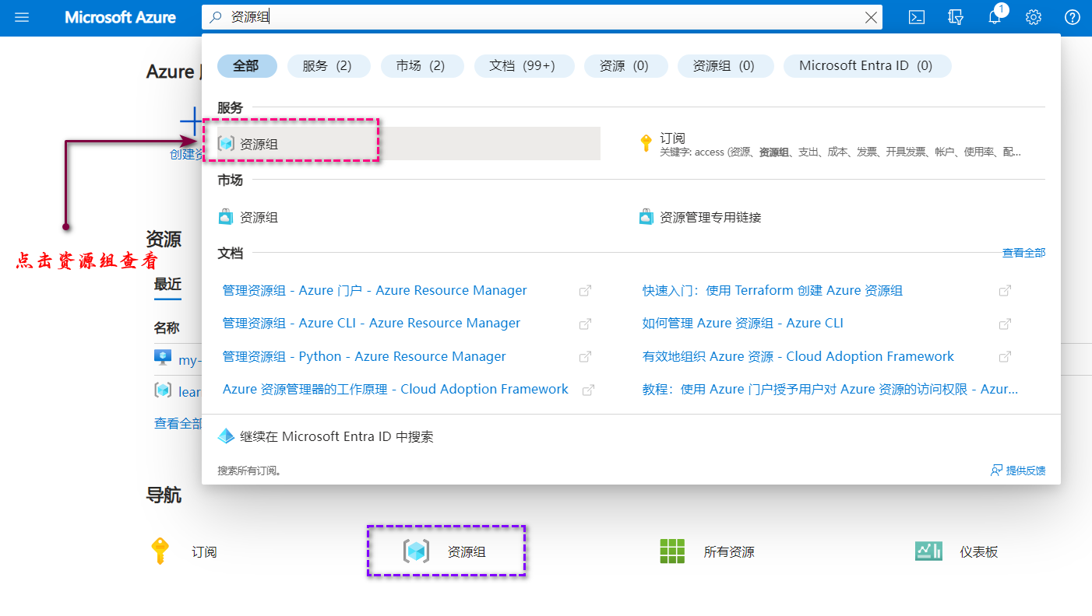Click external-link icon for 如何管理 Azure 资源组
This screenshot has height=616, width=1092.
click(1005, 324)
